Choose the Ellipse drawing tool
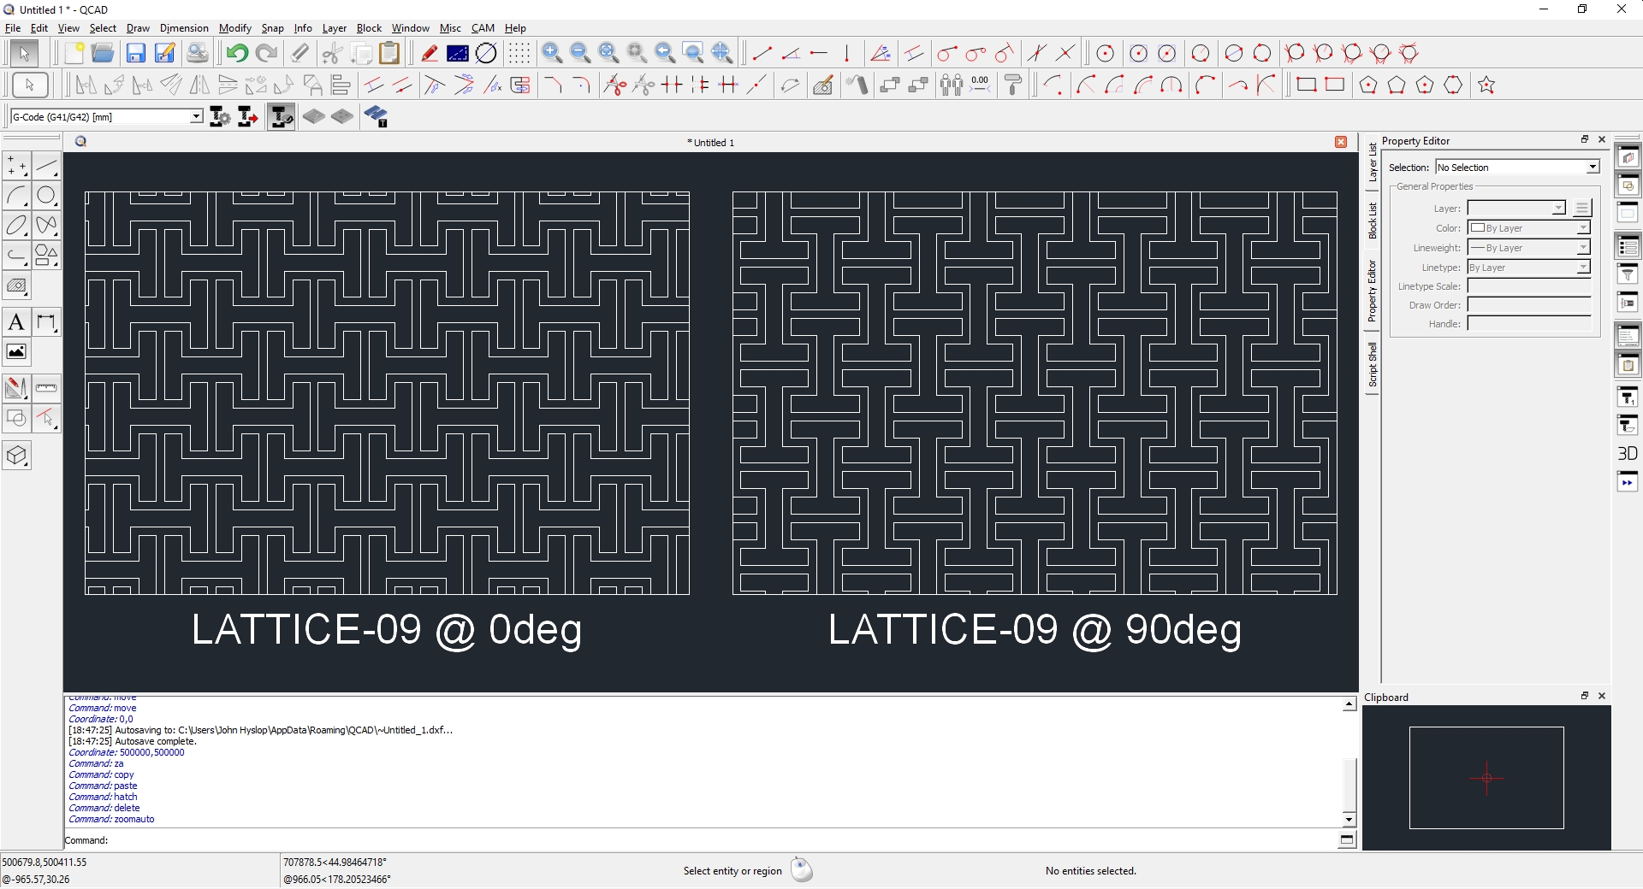The height and width of the screenshot is (889, 1643). [16, 226]
